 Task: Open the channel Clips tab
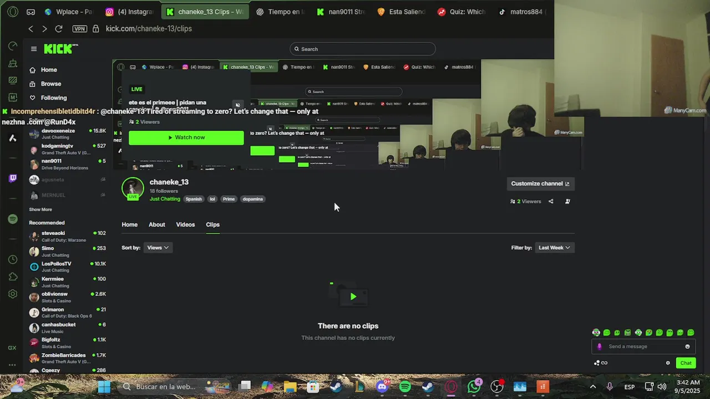tap(213, 224)
